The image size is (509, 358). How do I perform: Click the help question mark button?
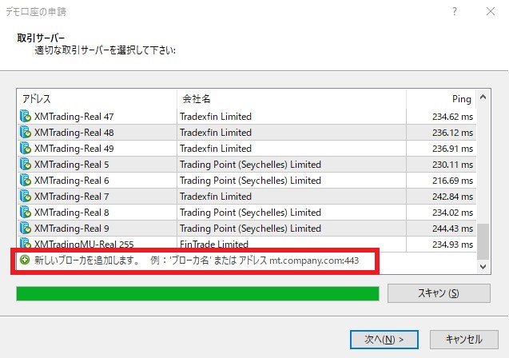pos(455,13)
